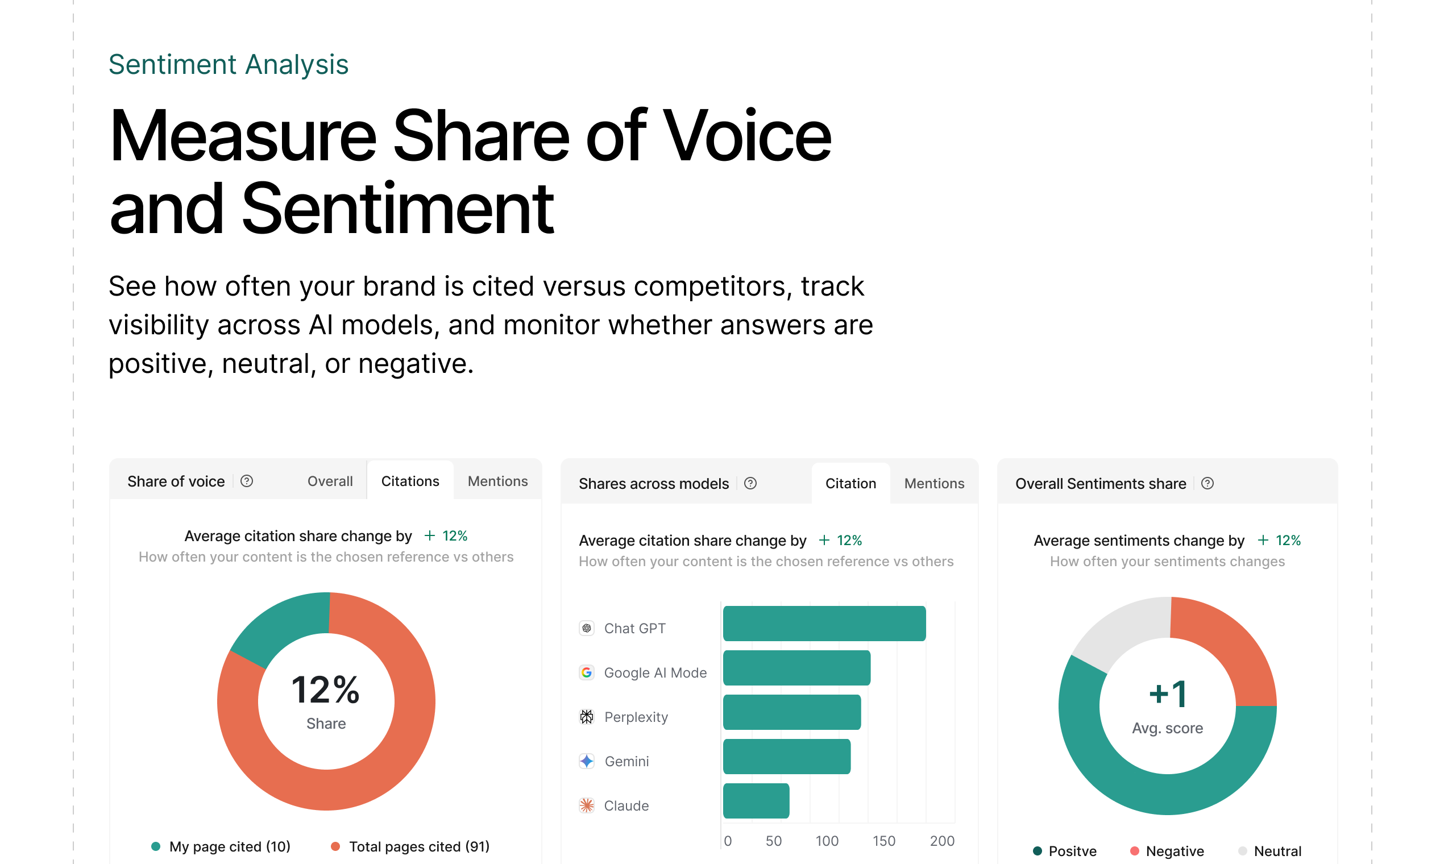Open Mentions tab in Shares across models
The height and width of the screenshot is (864, 1444).
point(934,483)
